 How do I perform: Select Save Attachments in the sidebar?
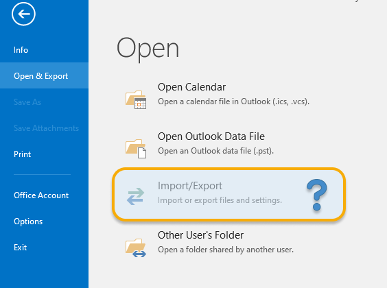46,128
